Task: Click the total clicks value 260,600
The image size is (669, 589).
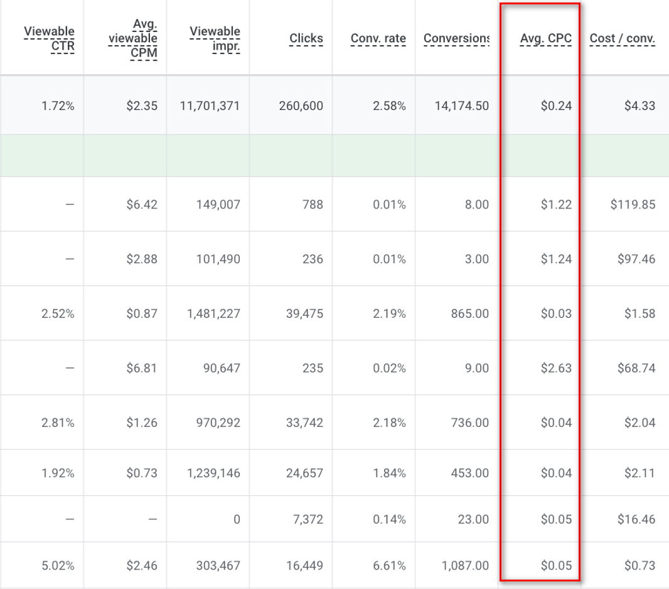Action: (301, 106)
